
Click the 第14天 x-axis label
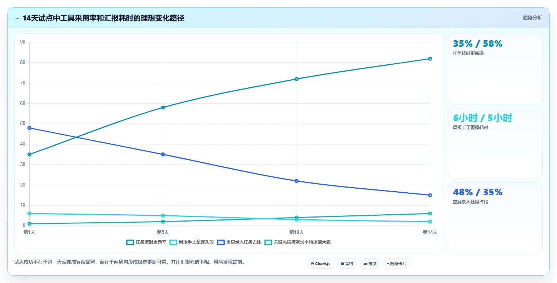430,232
